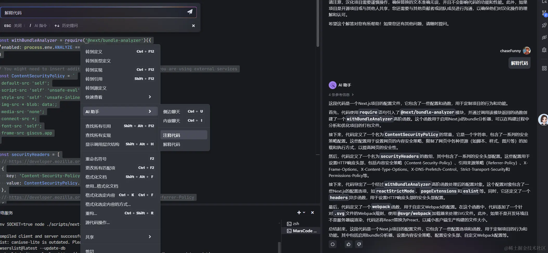
Task: Click the AI 助手 avatar icon in chat
Action: pyautogui.click(x=332, y=85)
